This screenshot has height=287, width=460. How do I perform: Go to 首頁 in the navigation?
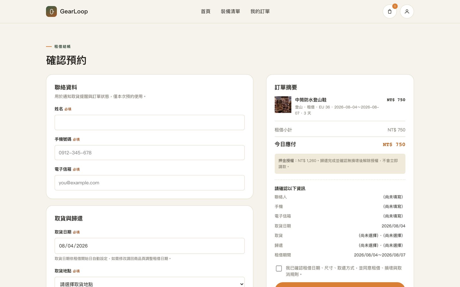[206, 11]
